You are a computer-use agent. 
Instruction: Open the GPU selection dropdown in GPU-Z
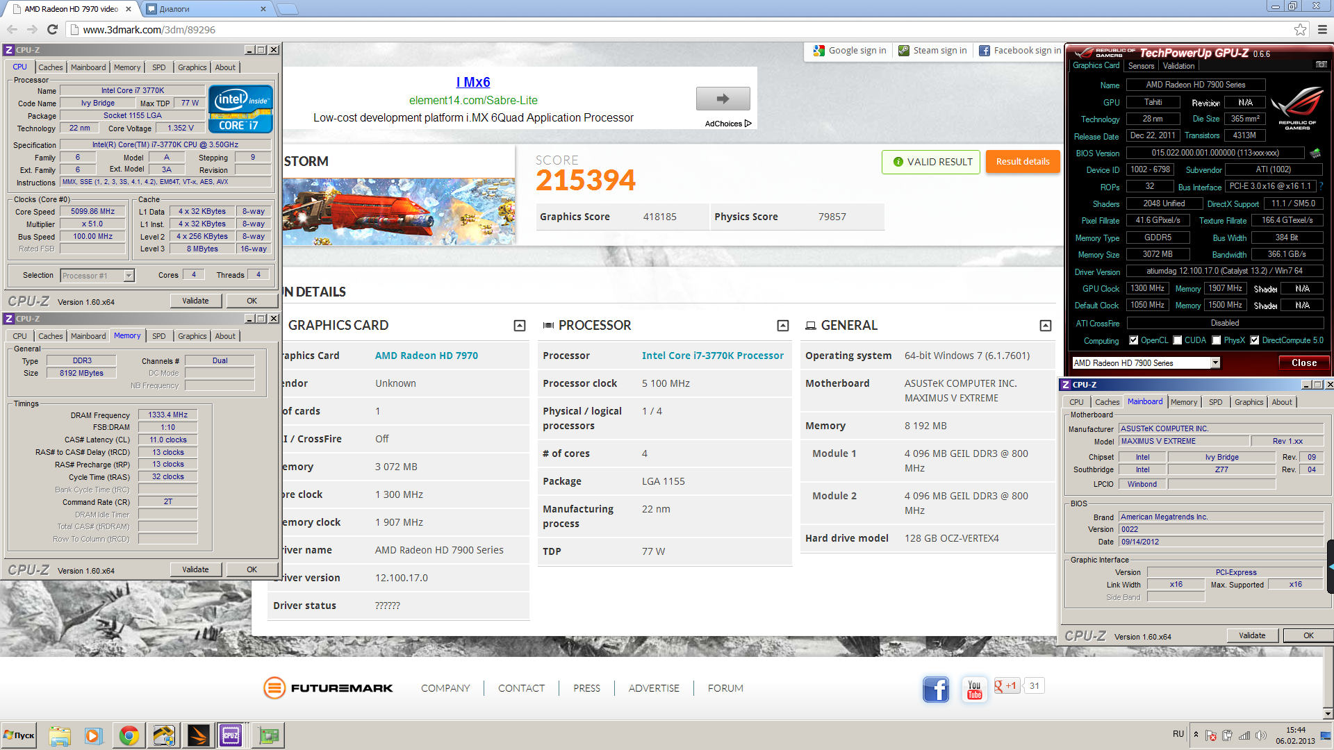coord(1215,362)
